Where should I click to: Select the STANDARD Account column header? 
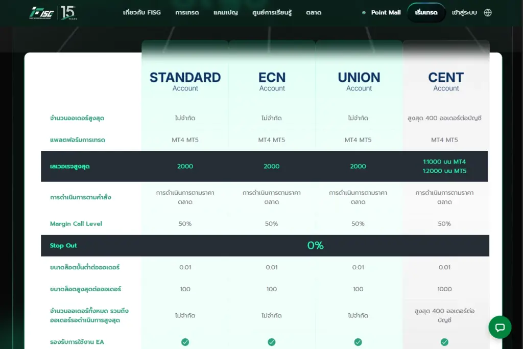185,81
